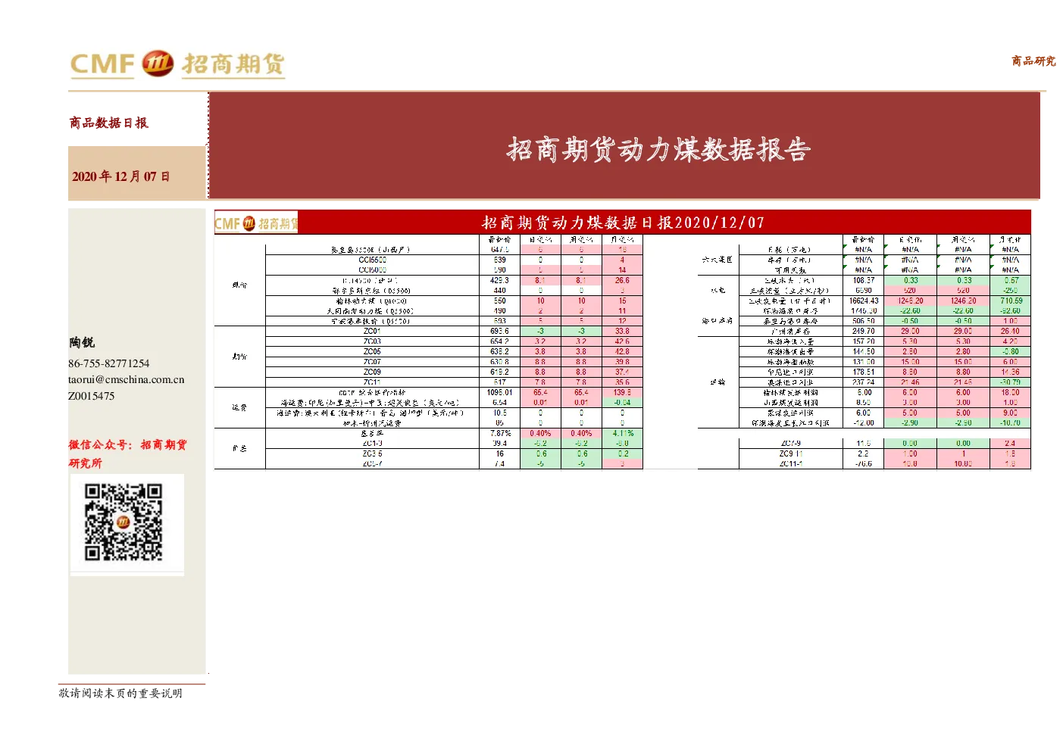The width and height of the screenshot is (1063, 751).
Task: Select the analyst name 陶锐
Action: coord(82,342)
